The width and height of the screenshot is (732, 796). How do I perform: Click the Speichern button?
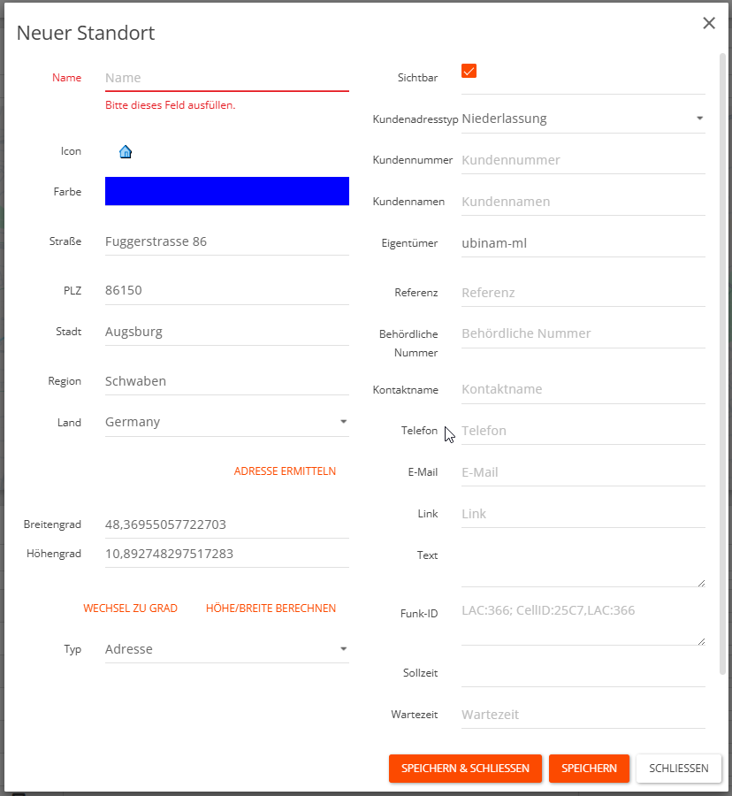pos(589,769)
